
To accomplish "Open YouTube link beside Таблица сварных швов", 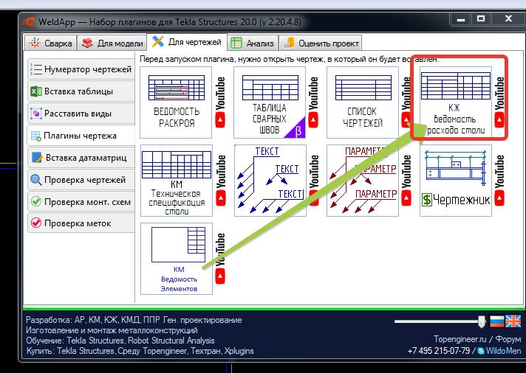I will (x=313, y=102).
